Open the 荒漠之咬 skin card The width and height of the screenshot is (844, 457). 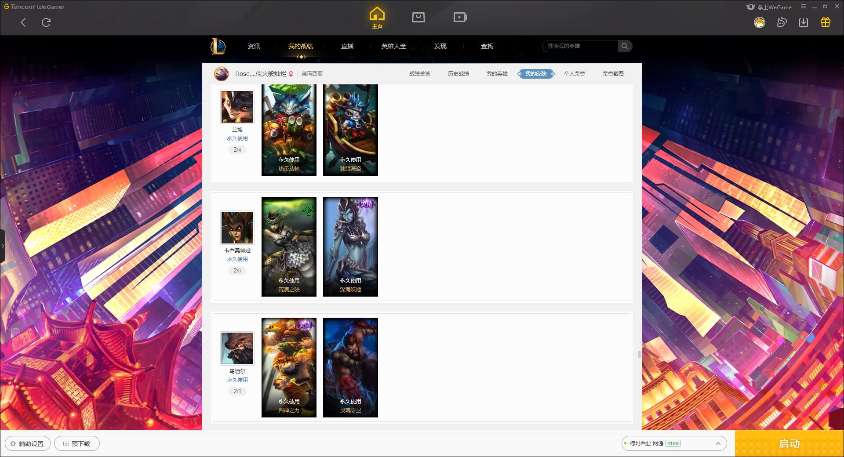point(289,247)
